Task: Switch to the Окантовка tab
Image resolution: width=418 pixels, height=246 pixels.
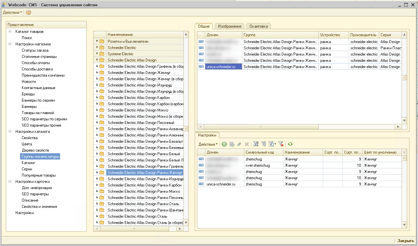Action: pos(258,26)
